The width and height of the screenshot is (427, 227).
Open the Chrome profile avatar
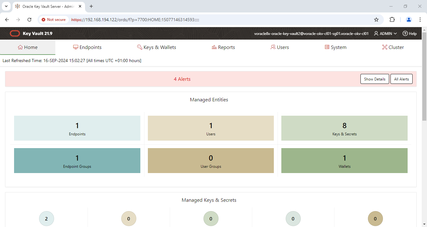coord(409,20)
